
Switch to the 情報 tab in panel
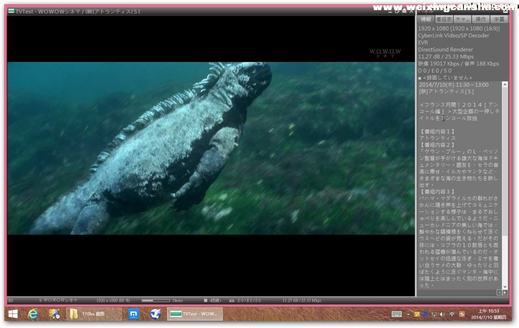pyautogui.click(x=426, y=19)
